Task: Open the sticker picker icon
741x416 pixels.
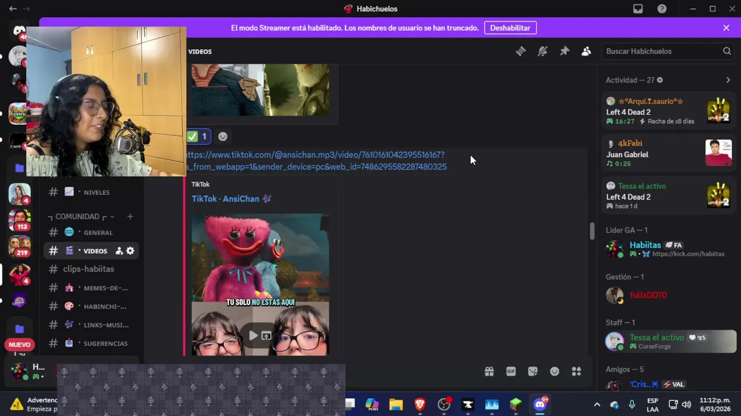Action: (533, 372)
